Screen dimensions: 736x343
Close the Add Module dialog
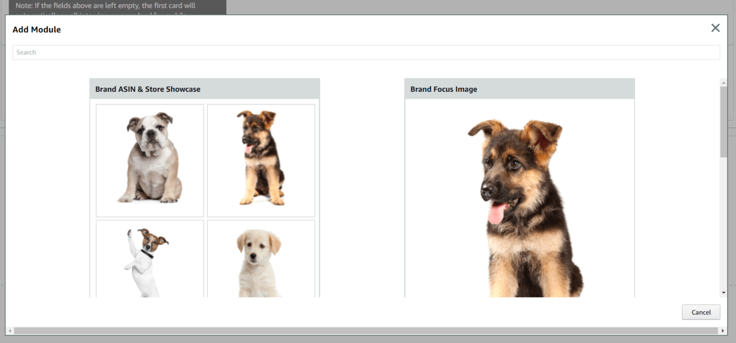pyautogui.click(x=715, y=28)
